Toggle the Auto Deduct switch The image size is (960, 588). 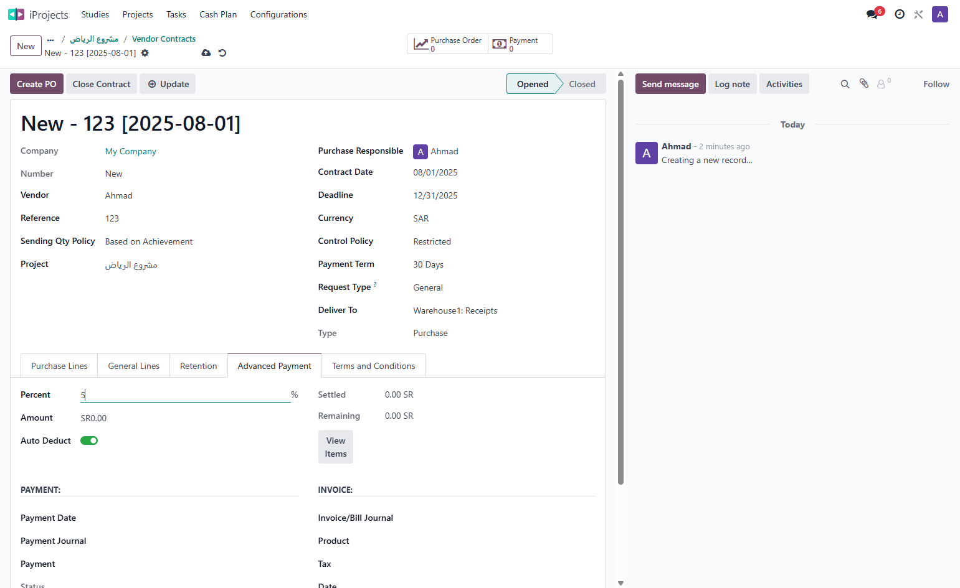pyautogui.click(x=89, y=441)
